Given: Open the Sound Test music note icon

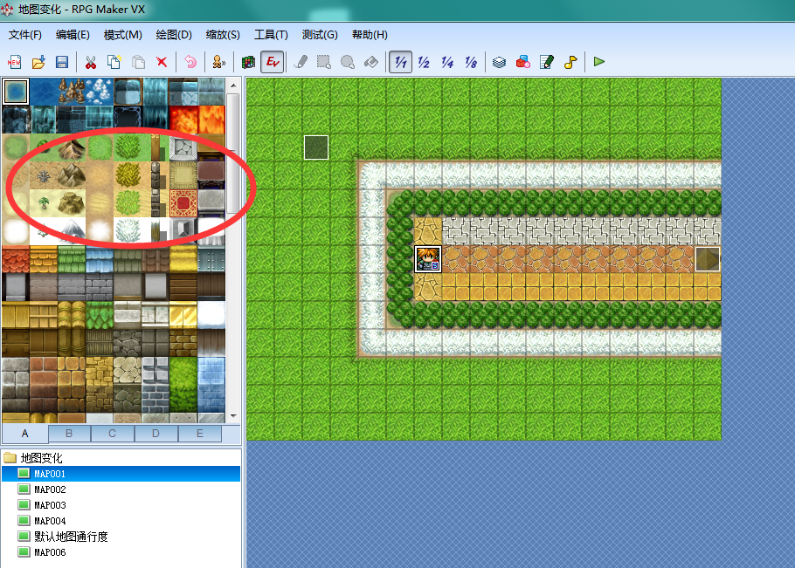Looking at the screenshot, I should coord(570,62).
